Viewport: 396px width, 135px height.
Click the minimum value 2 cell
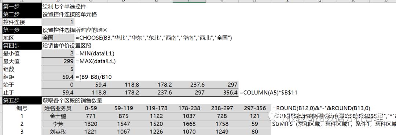(x=58, y=54)
